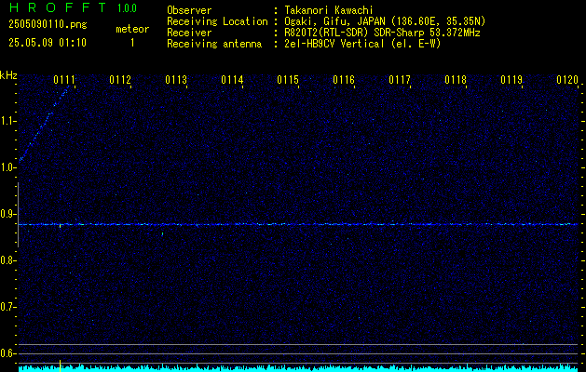Click the Receiver label
Screen dimensions: 586x372
click(189, 33)
